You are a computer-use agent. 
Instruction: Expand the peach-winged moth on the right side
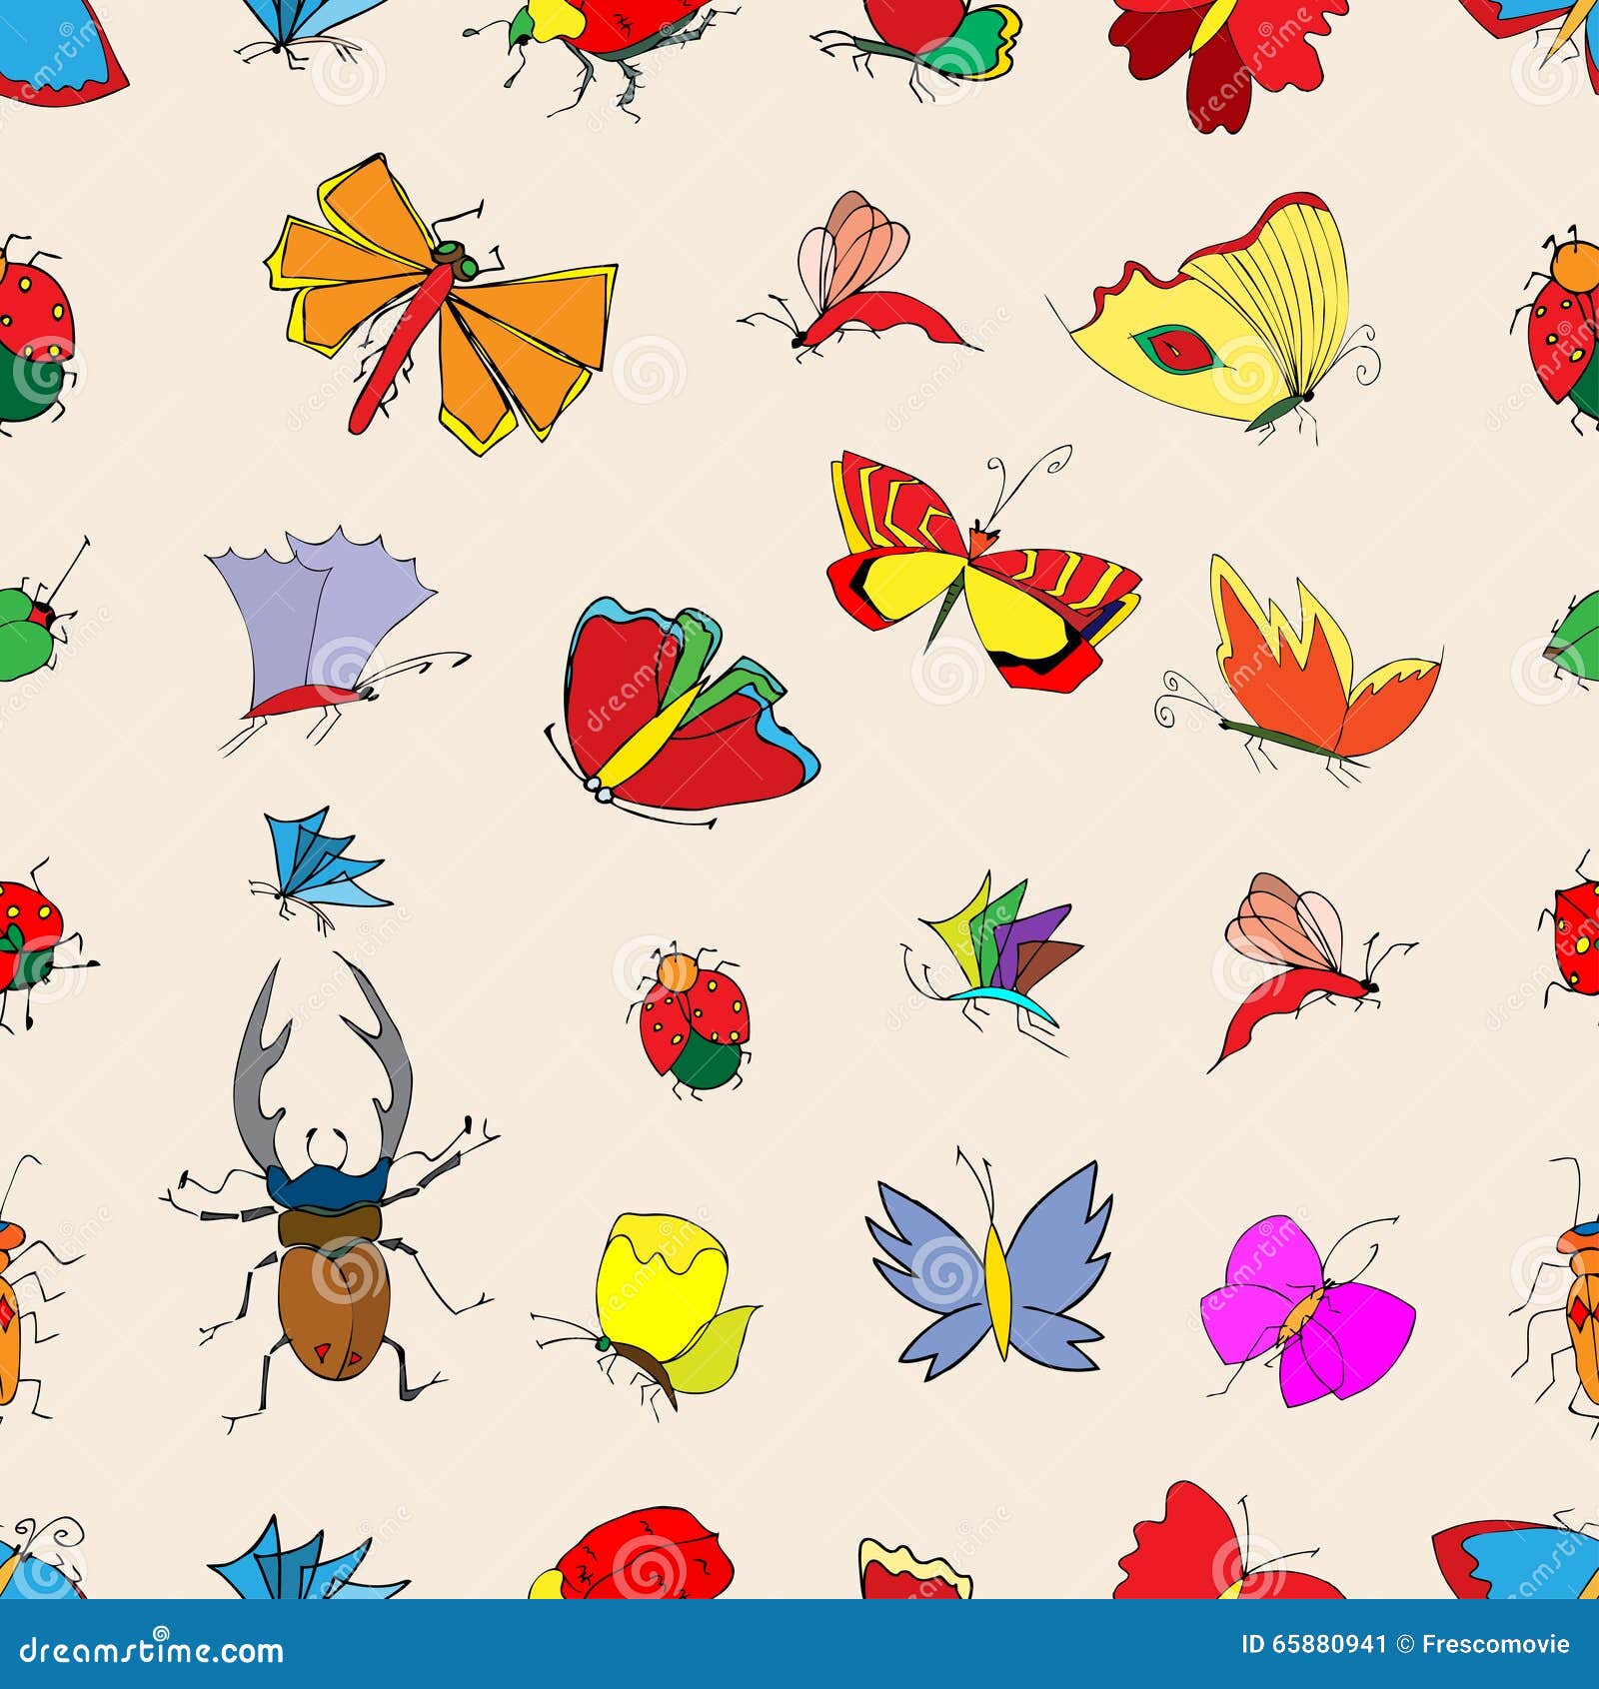[1289, 949]
